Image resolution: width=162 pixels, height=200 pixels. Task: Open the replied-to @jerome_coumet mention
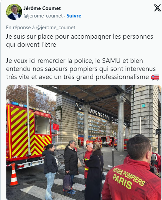click(56, 28)
